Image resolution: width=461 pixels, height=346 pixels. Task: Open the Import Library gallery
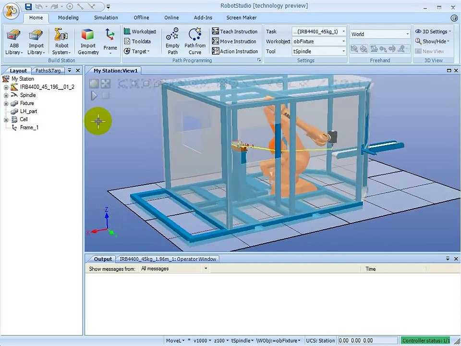click(36, 42)
